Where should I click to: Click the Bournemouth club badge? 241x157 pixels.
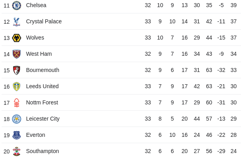tap(17, 70)
